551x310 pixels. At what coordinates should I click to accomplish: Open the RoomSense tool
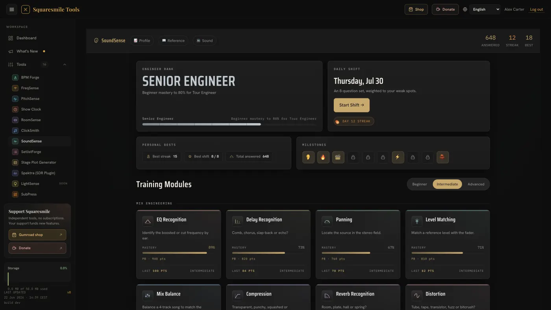click(x=39, y=120)
